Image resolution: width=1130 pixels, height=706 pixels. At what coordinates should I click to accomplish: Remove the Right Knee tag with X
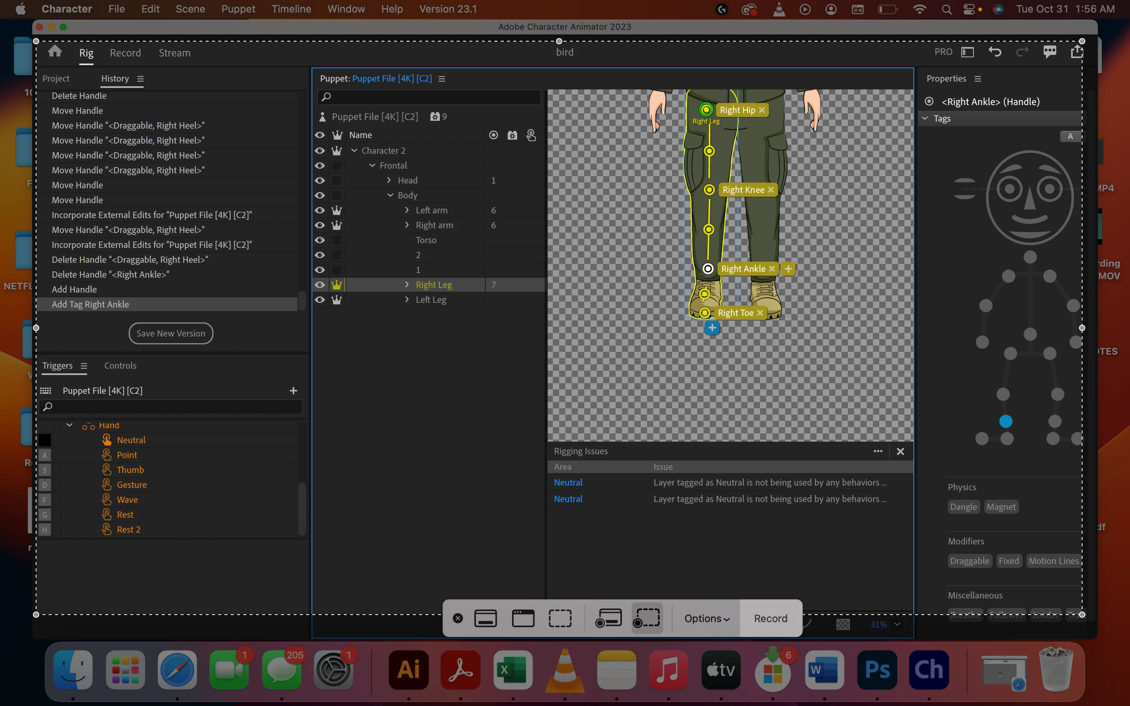[x=771, y=189]
